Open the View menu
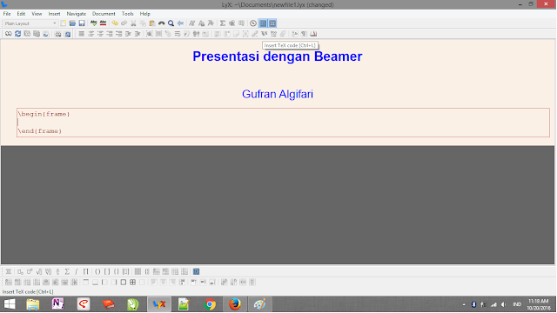The height and width of the screenshot is (313, 557). [37, 14]
